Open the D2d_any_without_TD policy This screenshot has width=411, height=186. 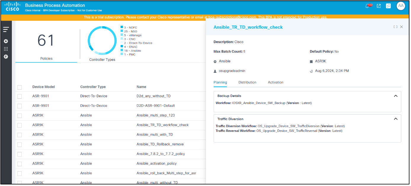click(x=153, y=96)
